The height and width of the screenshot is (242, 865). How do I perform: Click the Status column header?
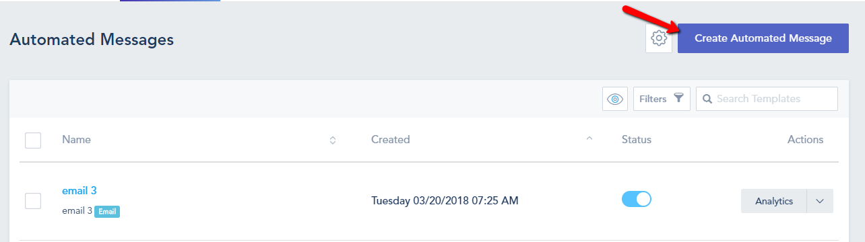click(x=637, y=140)
